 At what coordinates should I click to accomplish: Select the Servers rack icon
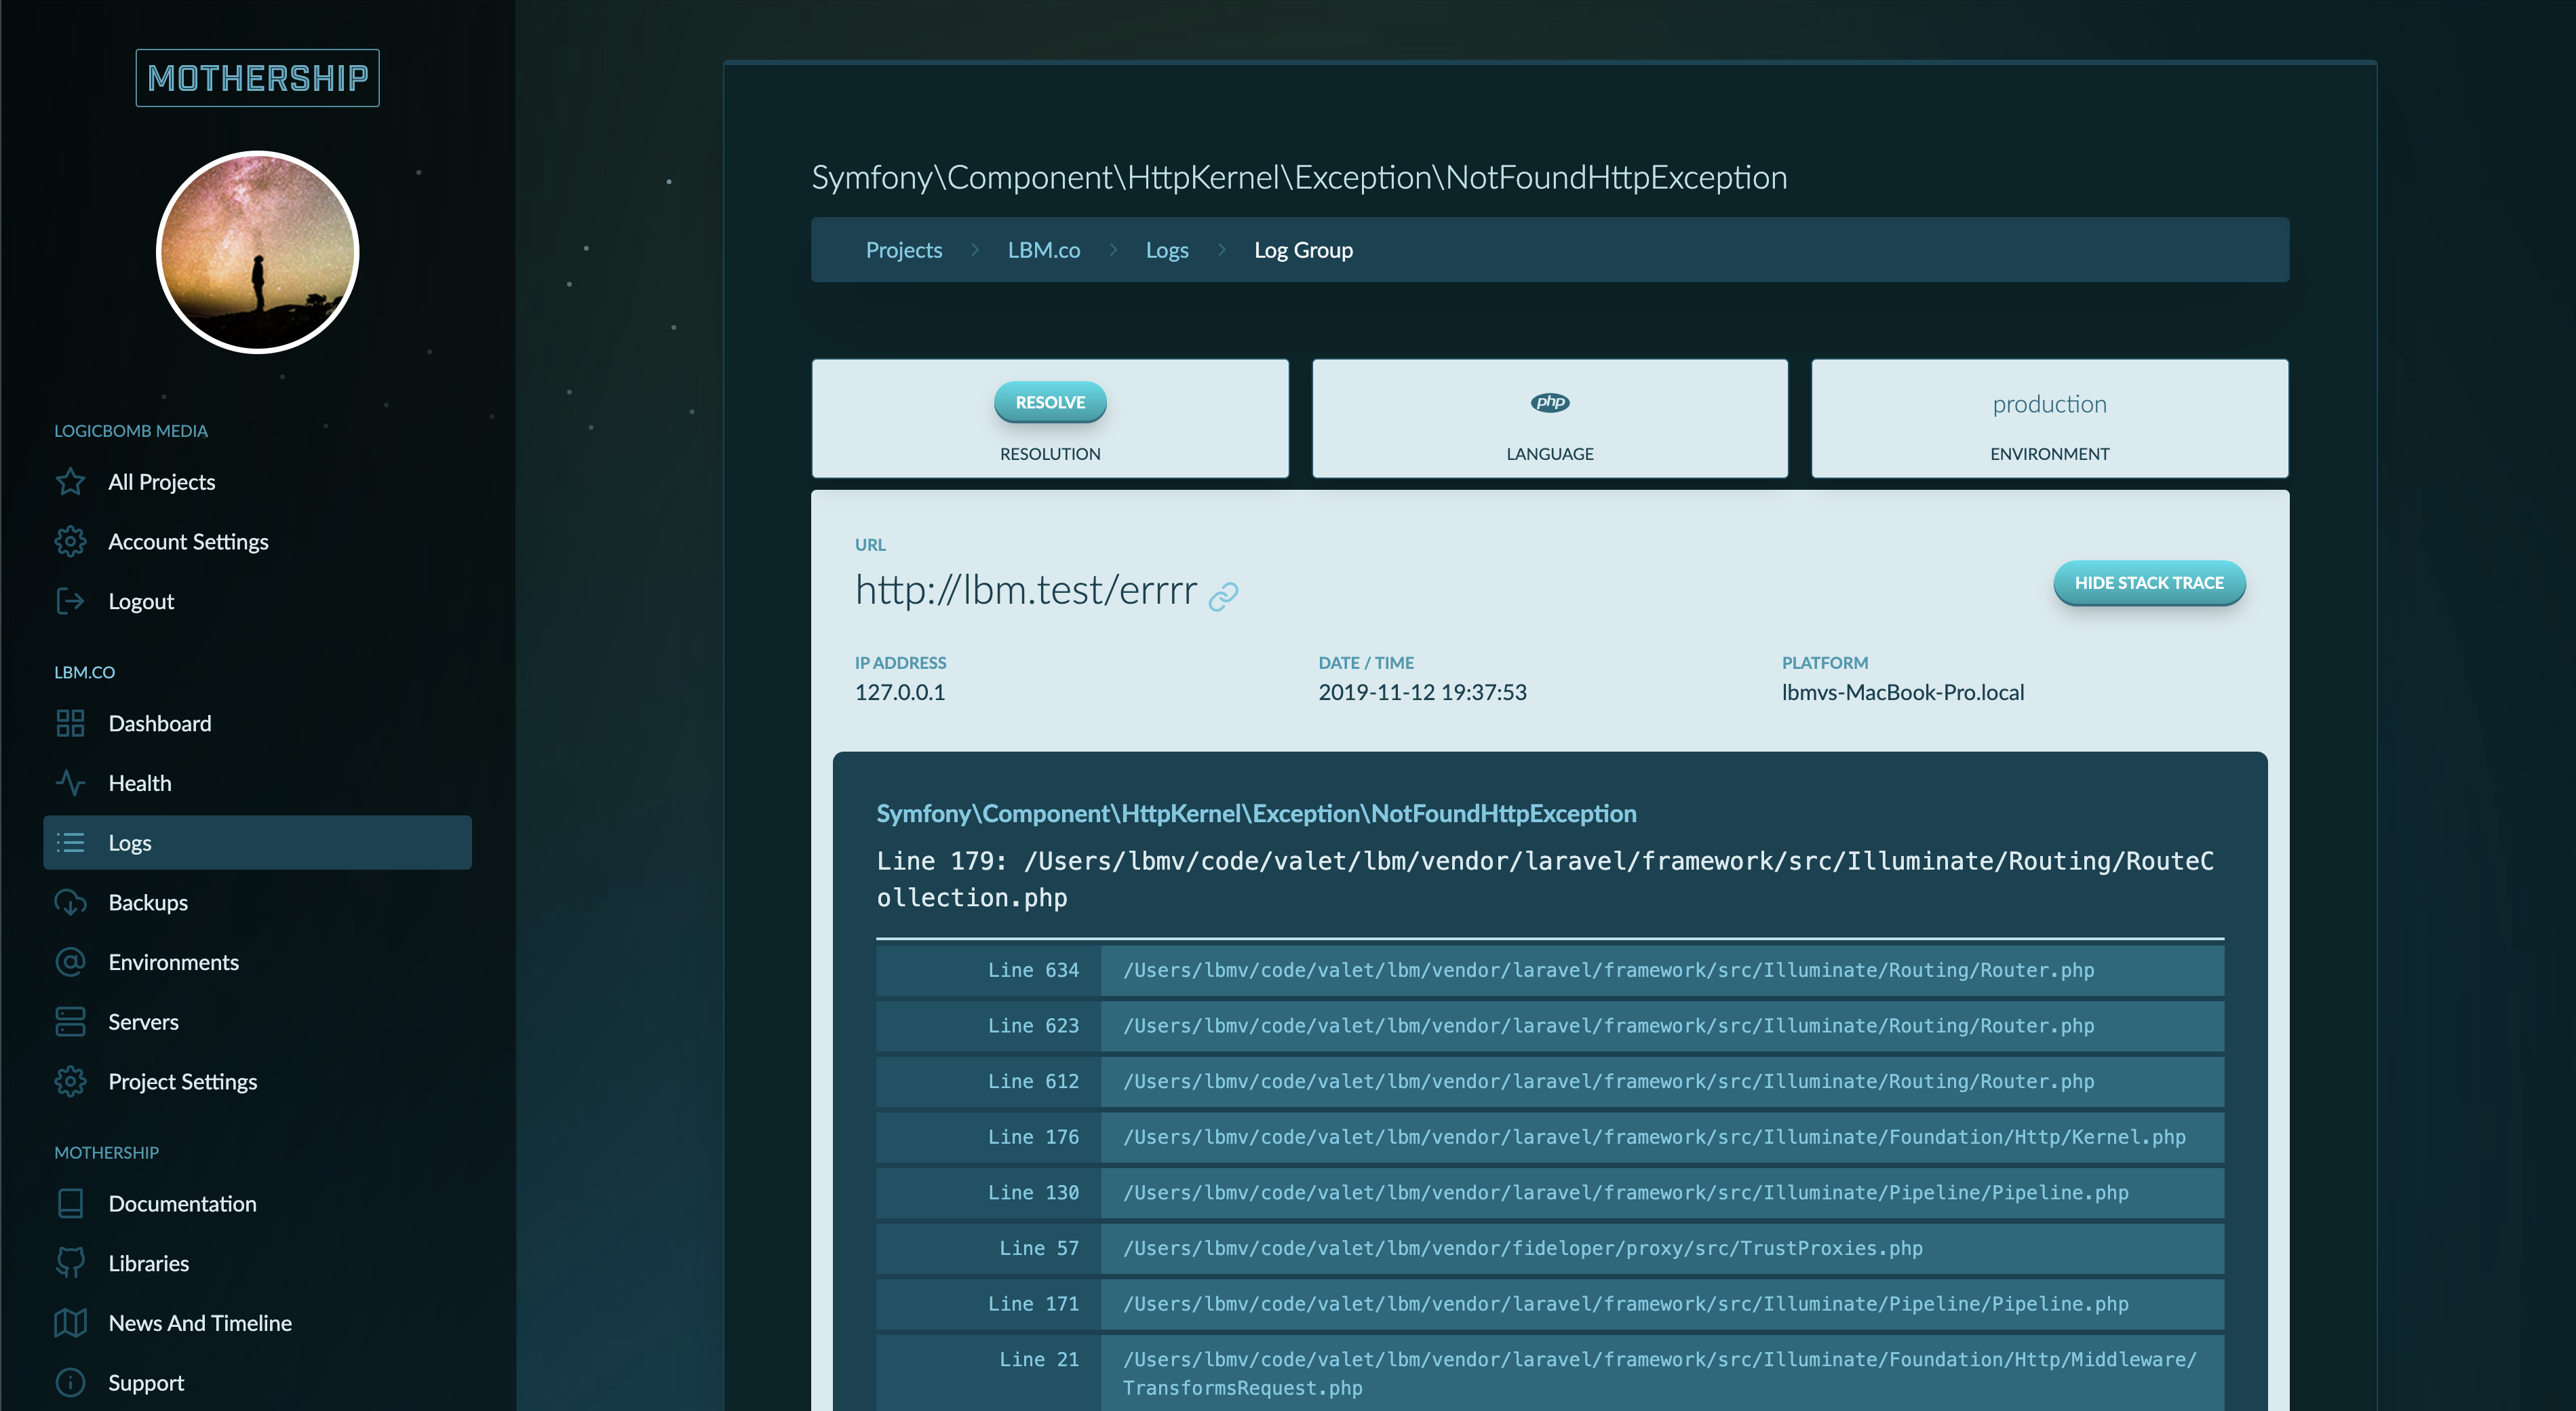tap(70, 1021)
